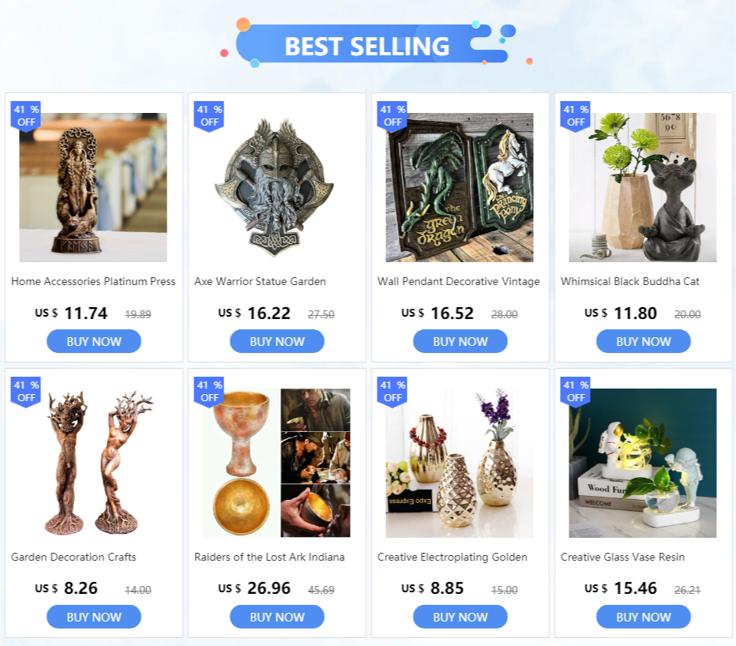Click Buy Now for Garden Decoration Crafts
Viewport: 736px width, 646px height.
(x=94, y=617)
